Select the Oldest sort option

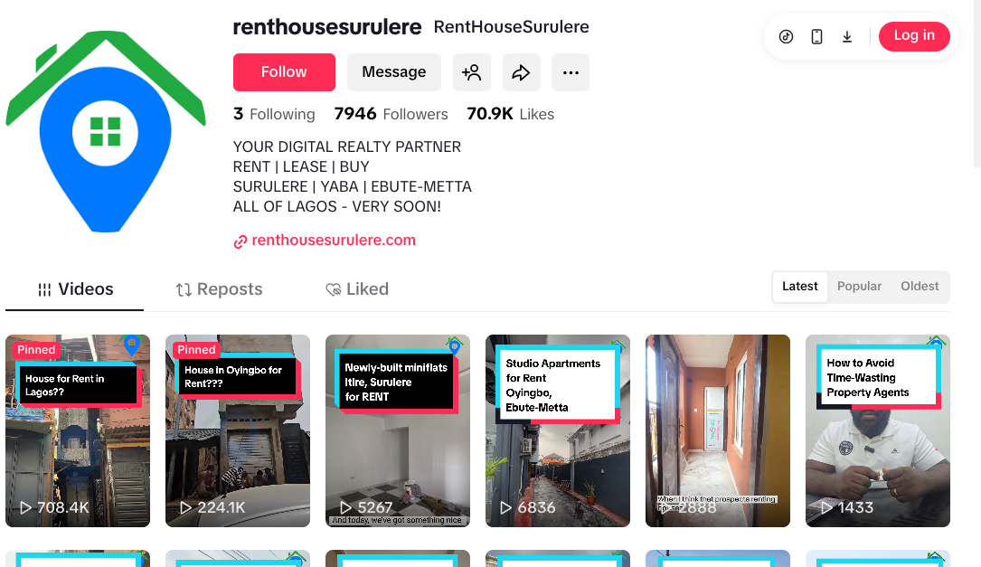(x=920, y=287)
